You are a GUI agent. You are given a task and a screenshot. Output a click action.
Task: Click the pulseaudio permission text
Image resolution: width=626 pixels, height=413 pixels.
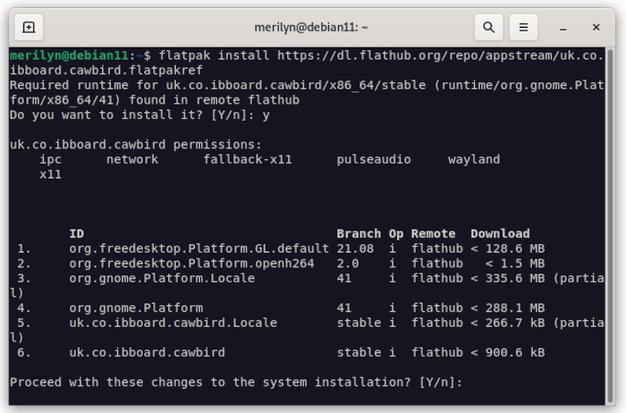(x=374, y=160)
